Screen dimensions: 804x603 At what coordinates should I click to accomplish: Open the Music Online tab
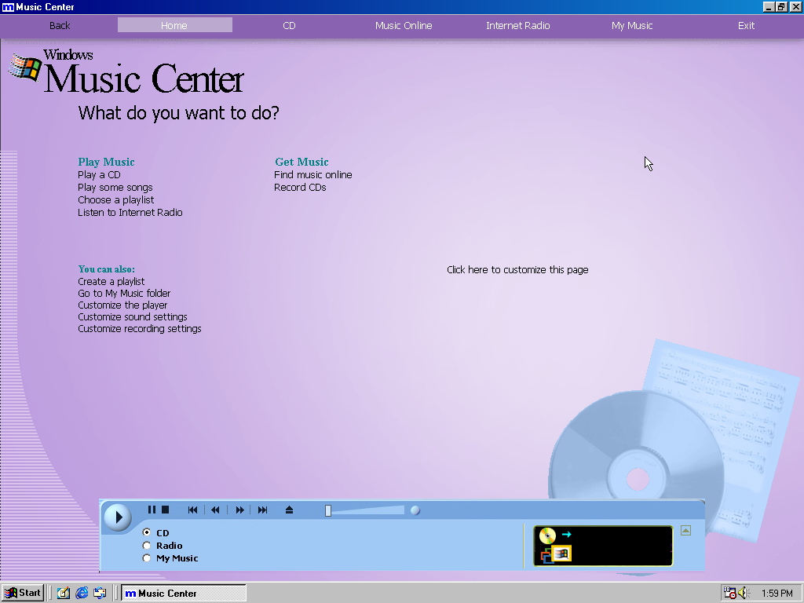tap(404, 25)
